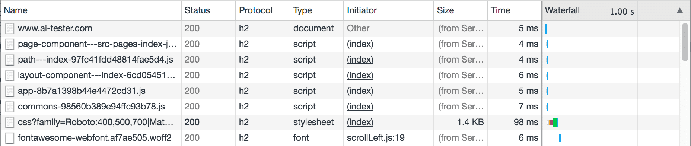Click waterfall bar of www.ai-tester.com row
Screen dimensions: 691x146
click(x=546, y=29)
